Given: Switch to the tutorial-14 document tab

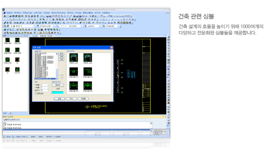Looking at the screenshot, I should coord(47,36).
